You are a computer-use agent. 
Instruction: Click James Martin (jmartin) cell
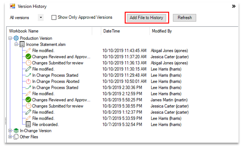[169, 100]
